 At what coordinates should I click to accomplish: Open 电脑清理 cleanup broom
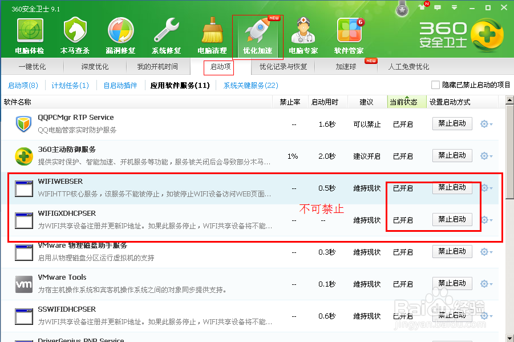[x=212, y=36]
